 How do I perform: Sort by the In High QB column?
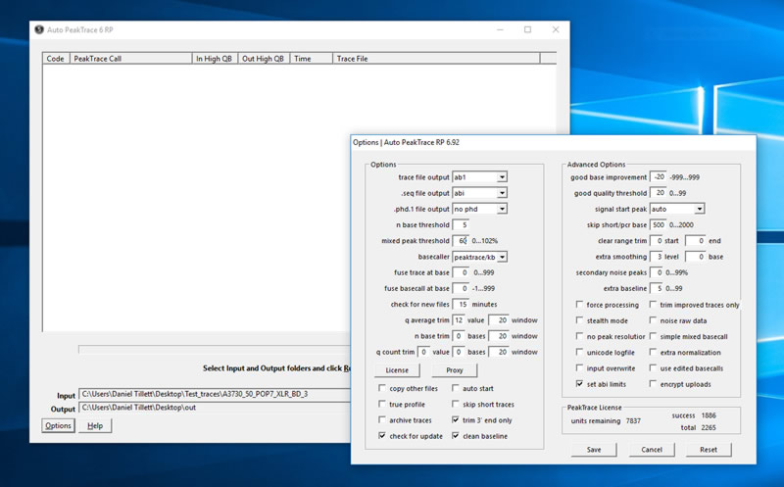pos(215,59)
